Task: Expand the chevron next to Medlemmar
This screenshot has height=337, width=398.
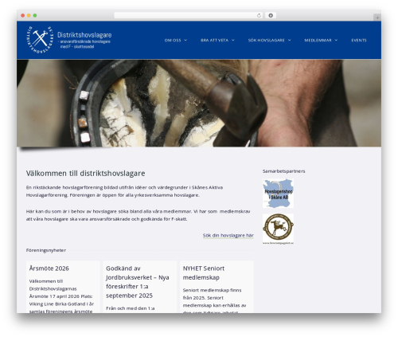Action: 336,40
